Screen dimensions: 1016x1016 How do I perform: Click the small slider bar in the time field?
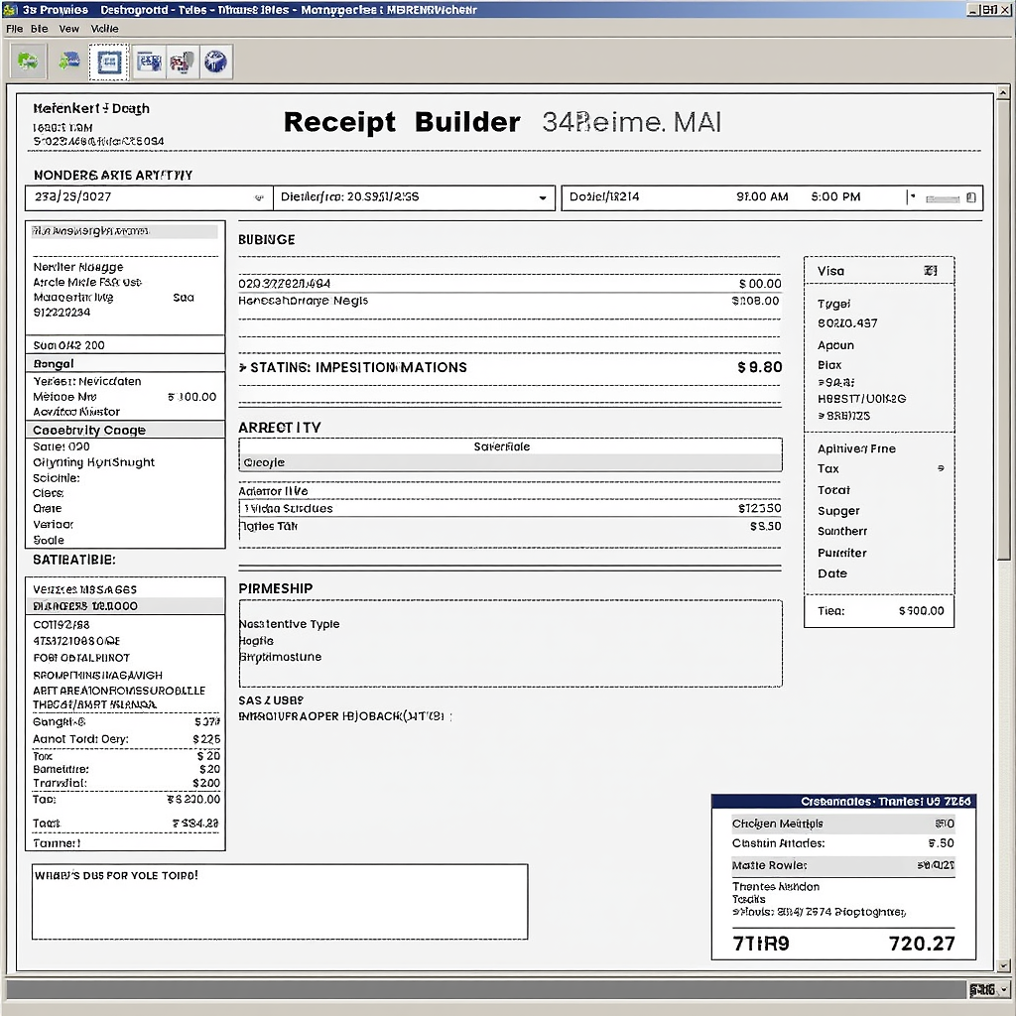943,198
